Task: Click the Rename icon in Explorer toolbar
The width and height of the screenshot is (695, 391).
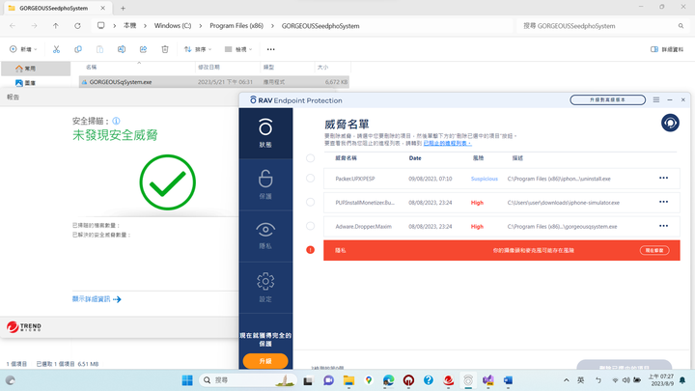Action: click(122, 49)
